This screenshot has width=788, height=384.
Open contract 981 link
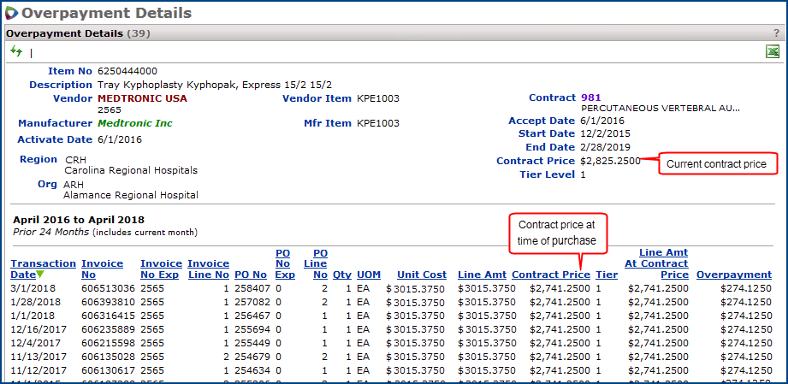[590, 97]
